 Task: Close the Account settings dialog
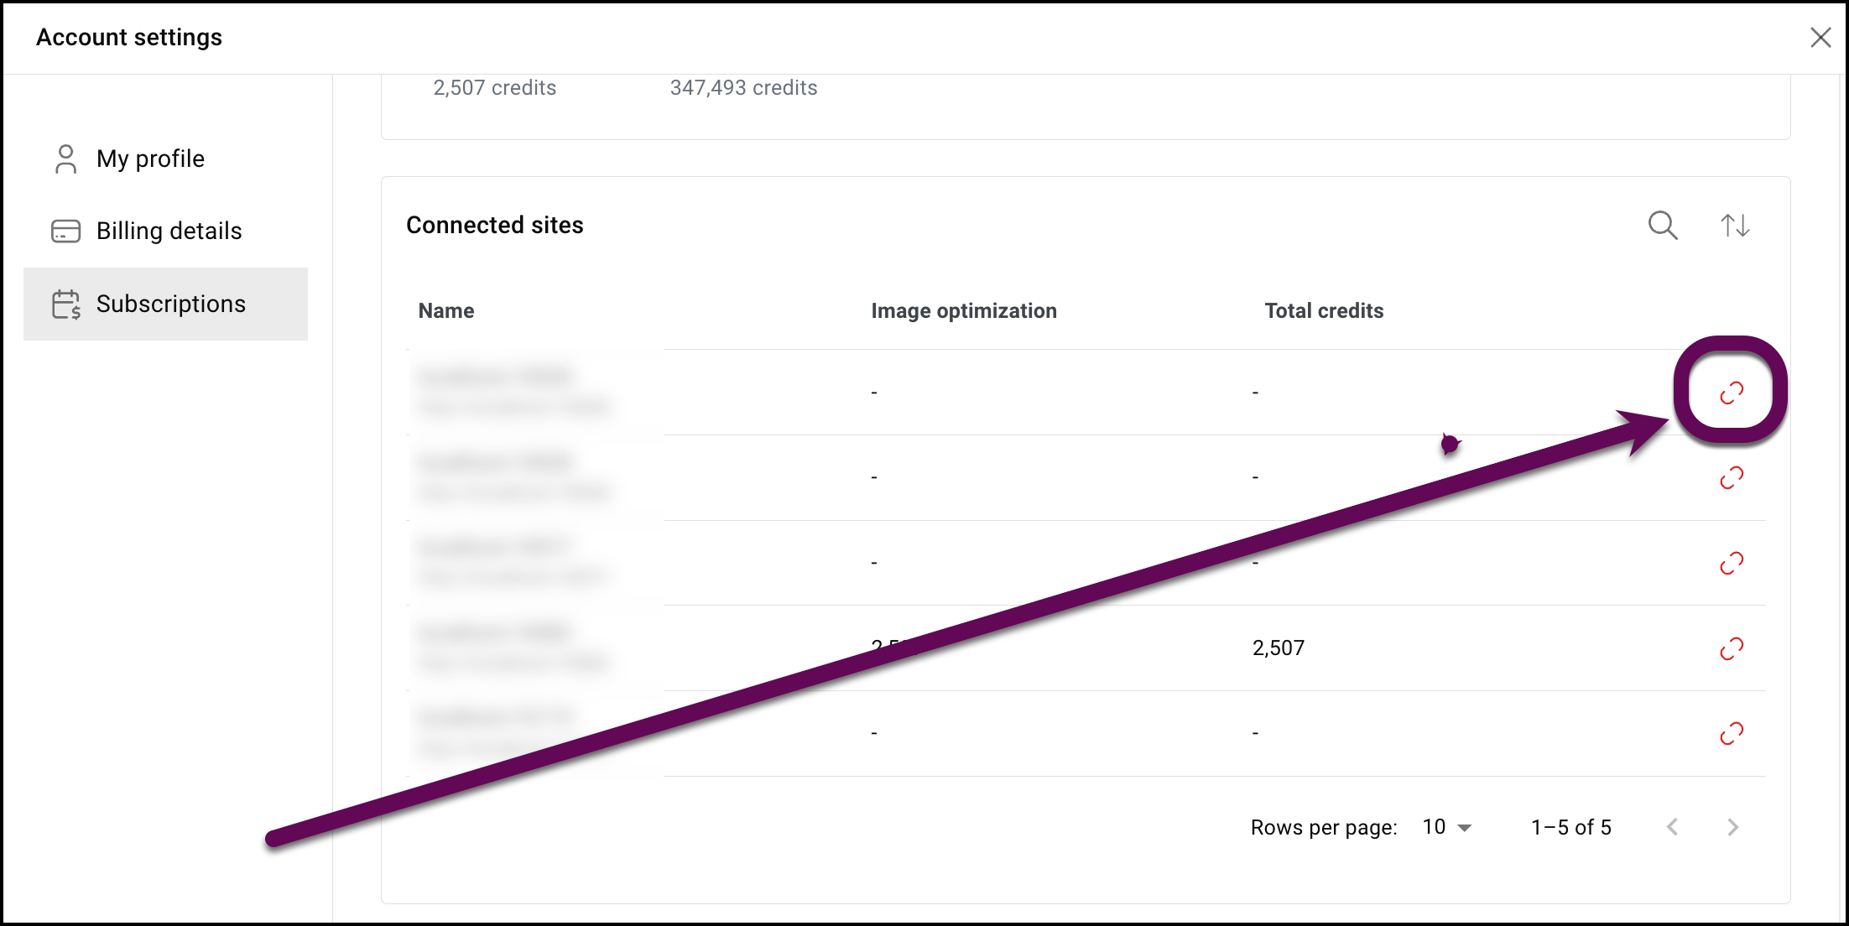[x=1820, y=38]
